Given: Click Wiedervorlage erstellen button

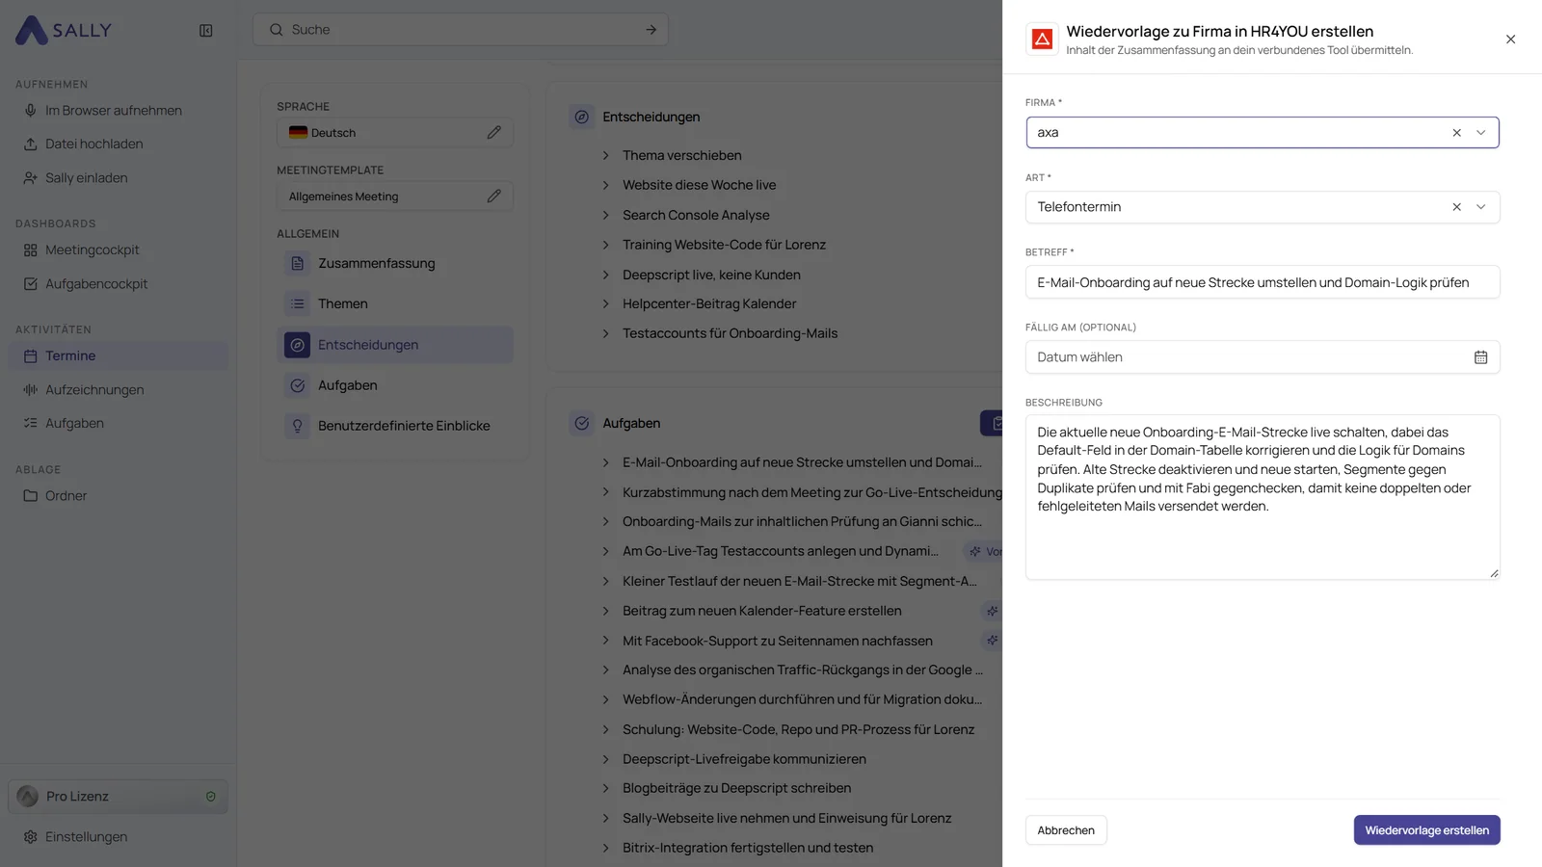Looking at the screenshot, I should tap(1426, 830).
